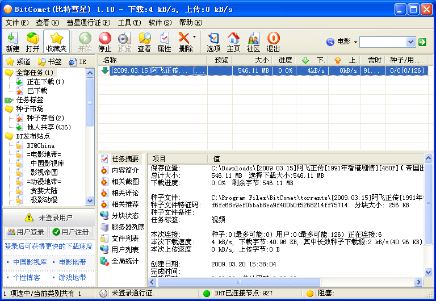Open the 彗星通行证(P) menu
This screenshot has height=301, width=436.
point(89,23)
